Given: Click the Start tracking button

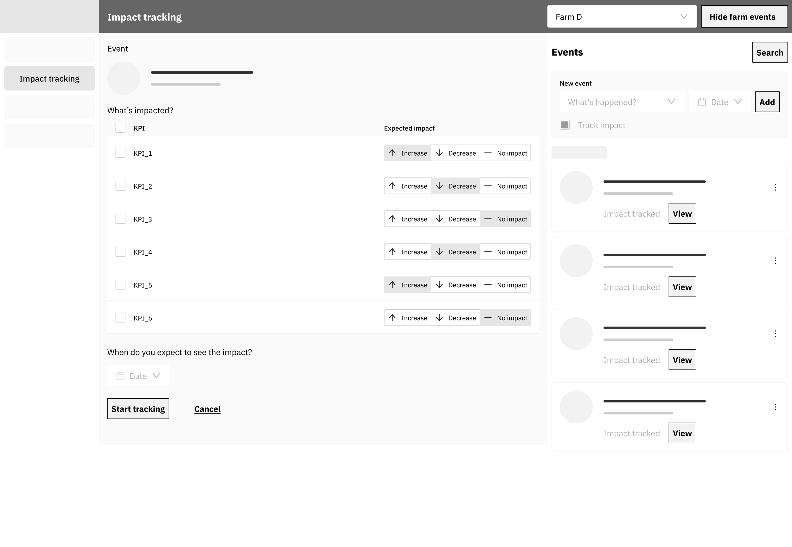Looking at the screenshot, I should pos(138,408).
